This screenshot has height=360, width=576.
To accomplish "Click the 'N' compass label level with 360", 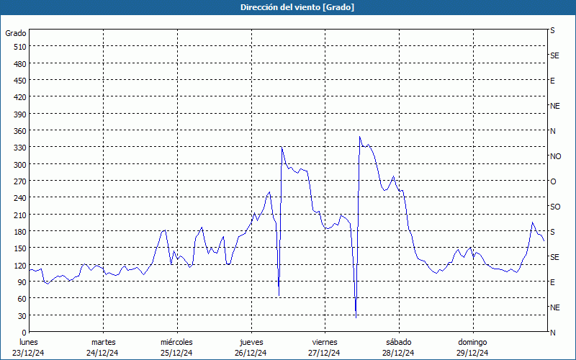I will (553, 131).
